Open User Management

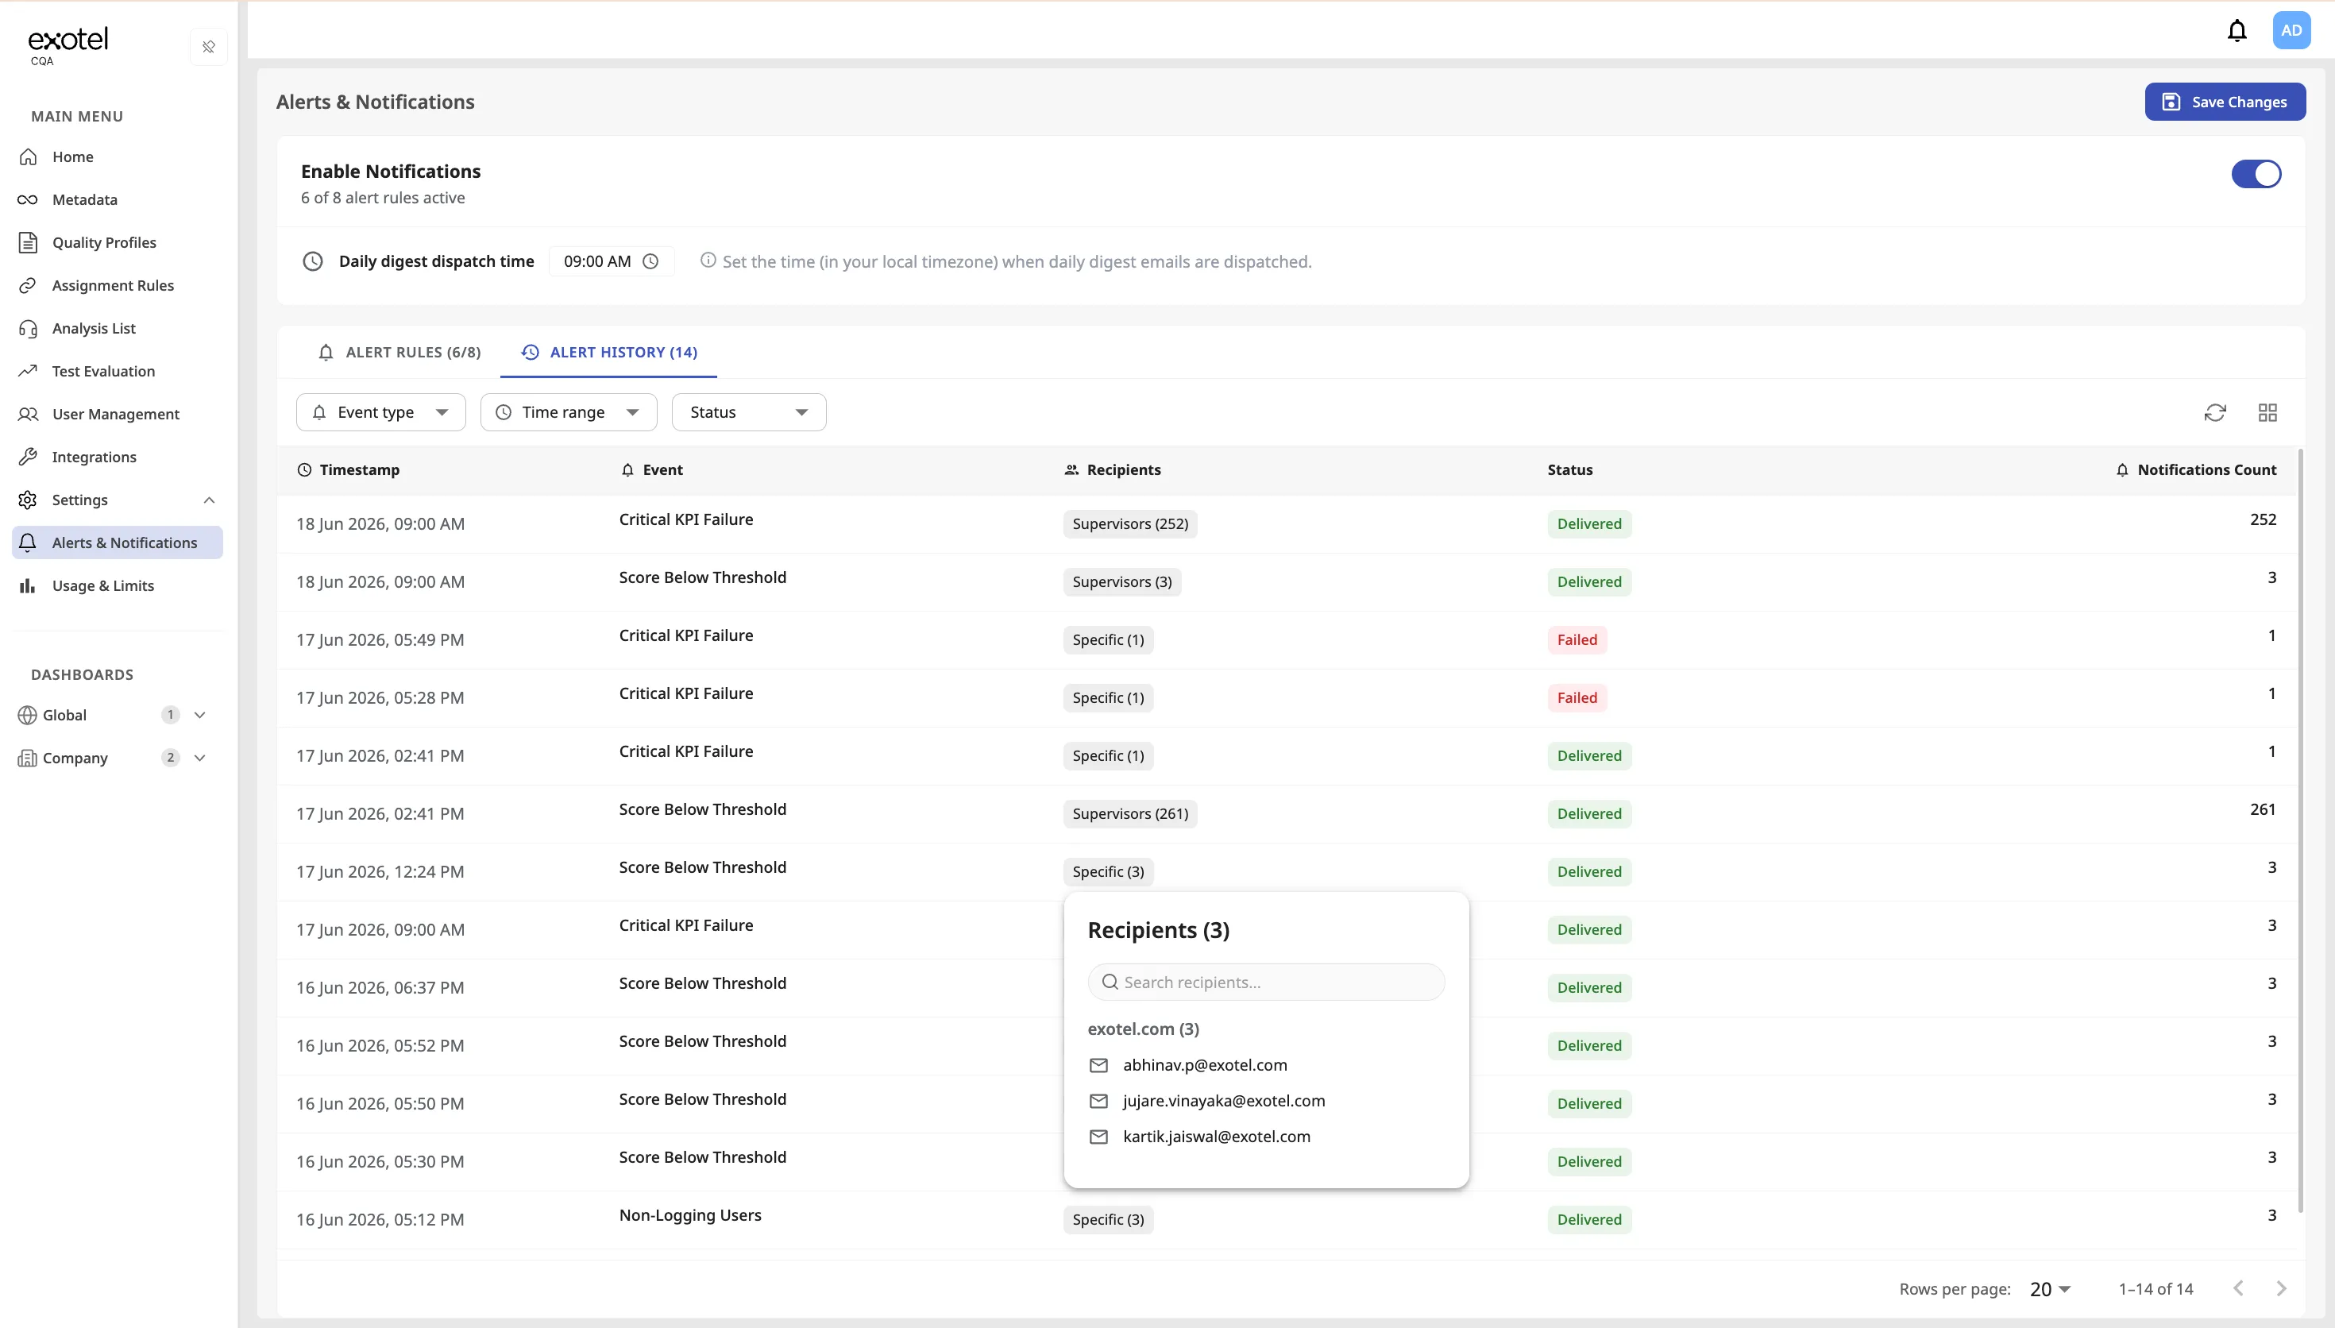[118, 414]
